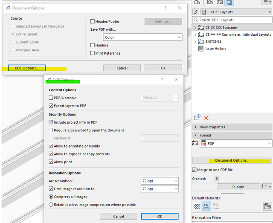Uncheck Export layers to PDF
The height and width of the screenshot is (223, 273).
[x=51, y=106]
